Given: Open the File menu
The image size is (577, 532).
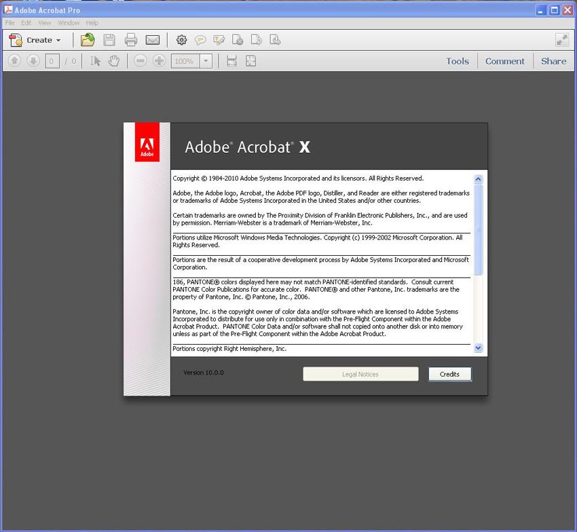Looking at the screenshot, I should (10, 23).
